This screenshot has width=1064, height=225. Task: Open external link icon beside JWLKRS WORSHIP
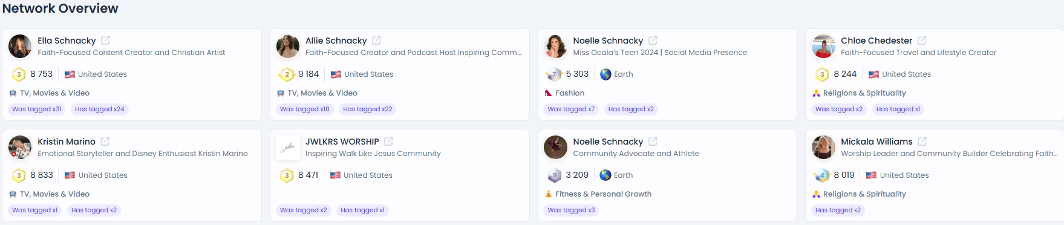[x=388, y=142]
